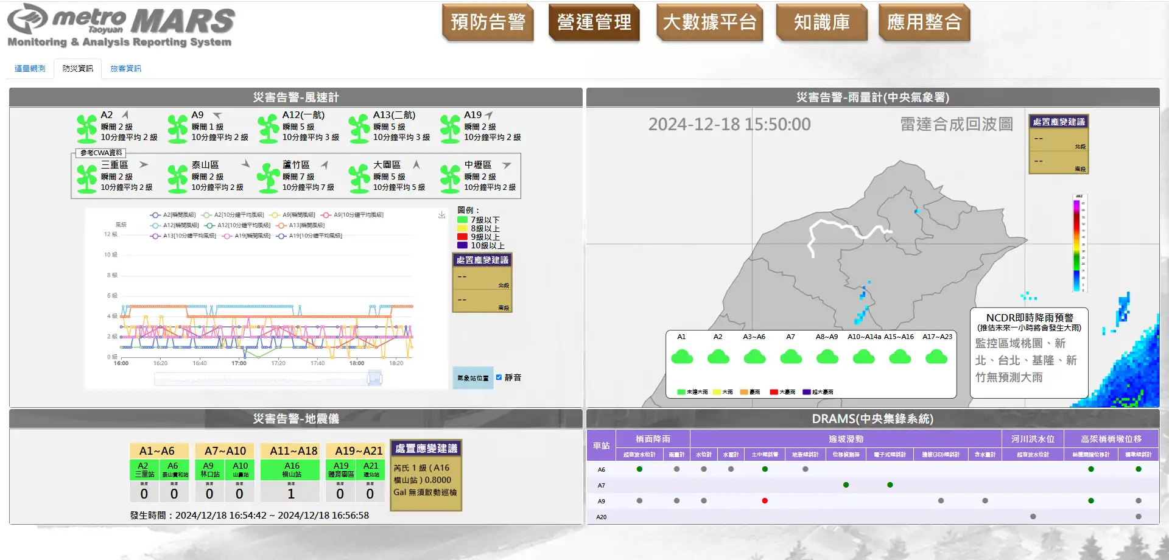Click A2 wind direction arrow

[125, 114]
